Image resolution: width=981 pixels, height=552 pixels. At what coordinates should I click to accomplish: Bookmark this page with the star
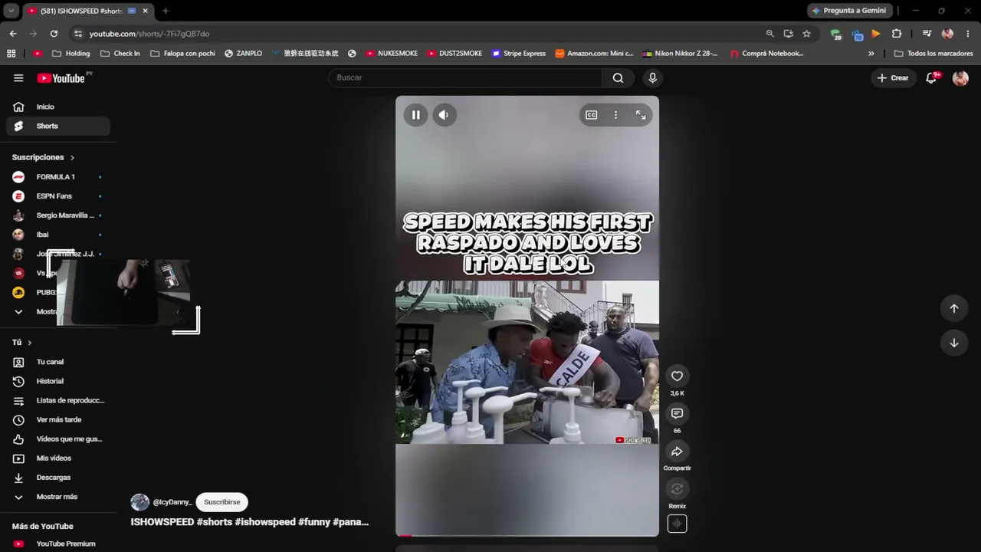click(806, 34)
